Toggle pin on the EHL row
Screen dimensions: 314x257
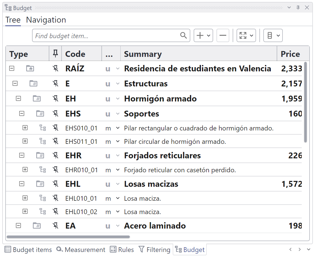[x=55, y=184]
